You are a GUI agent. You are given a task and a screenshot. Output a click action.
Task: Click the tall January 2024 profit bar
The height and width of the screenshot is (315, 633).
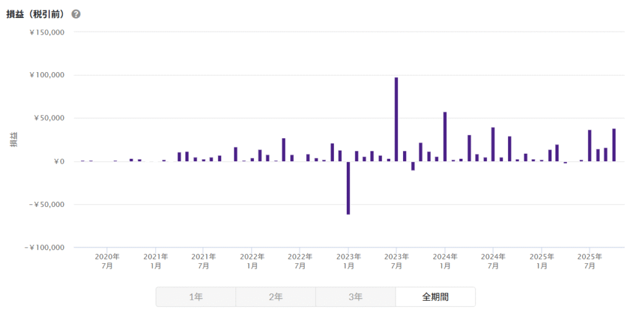pos(444,136)
